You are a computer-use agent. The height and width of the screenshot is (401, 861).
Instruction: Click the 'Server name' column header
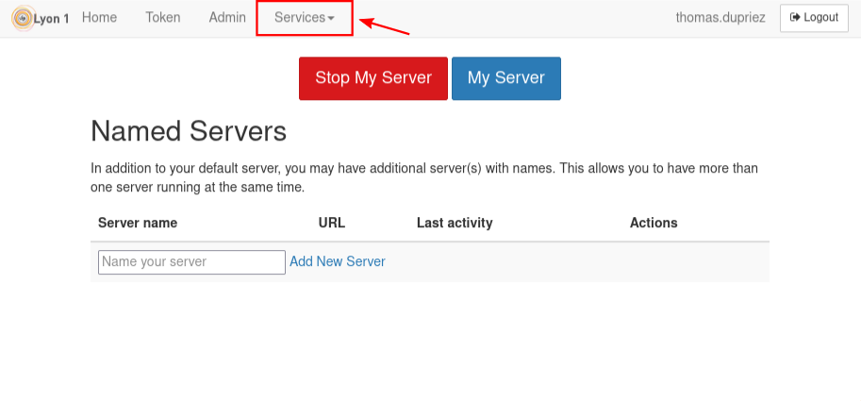tap(138, 224)
